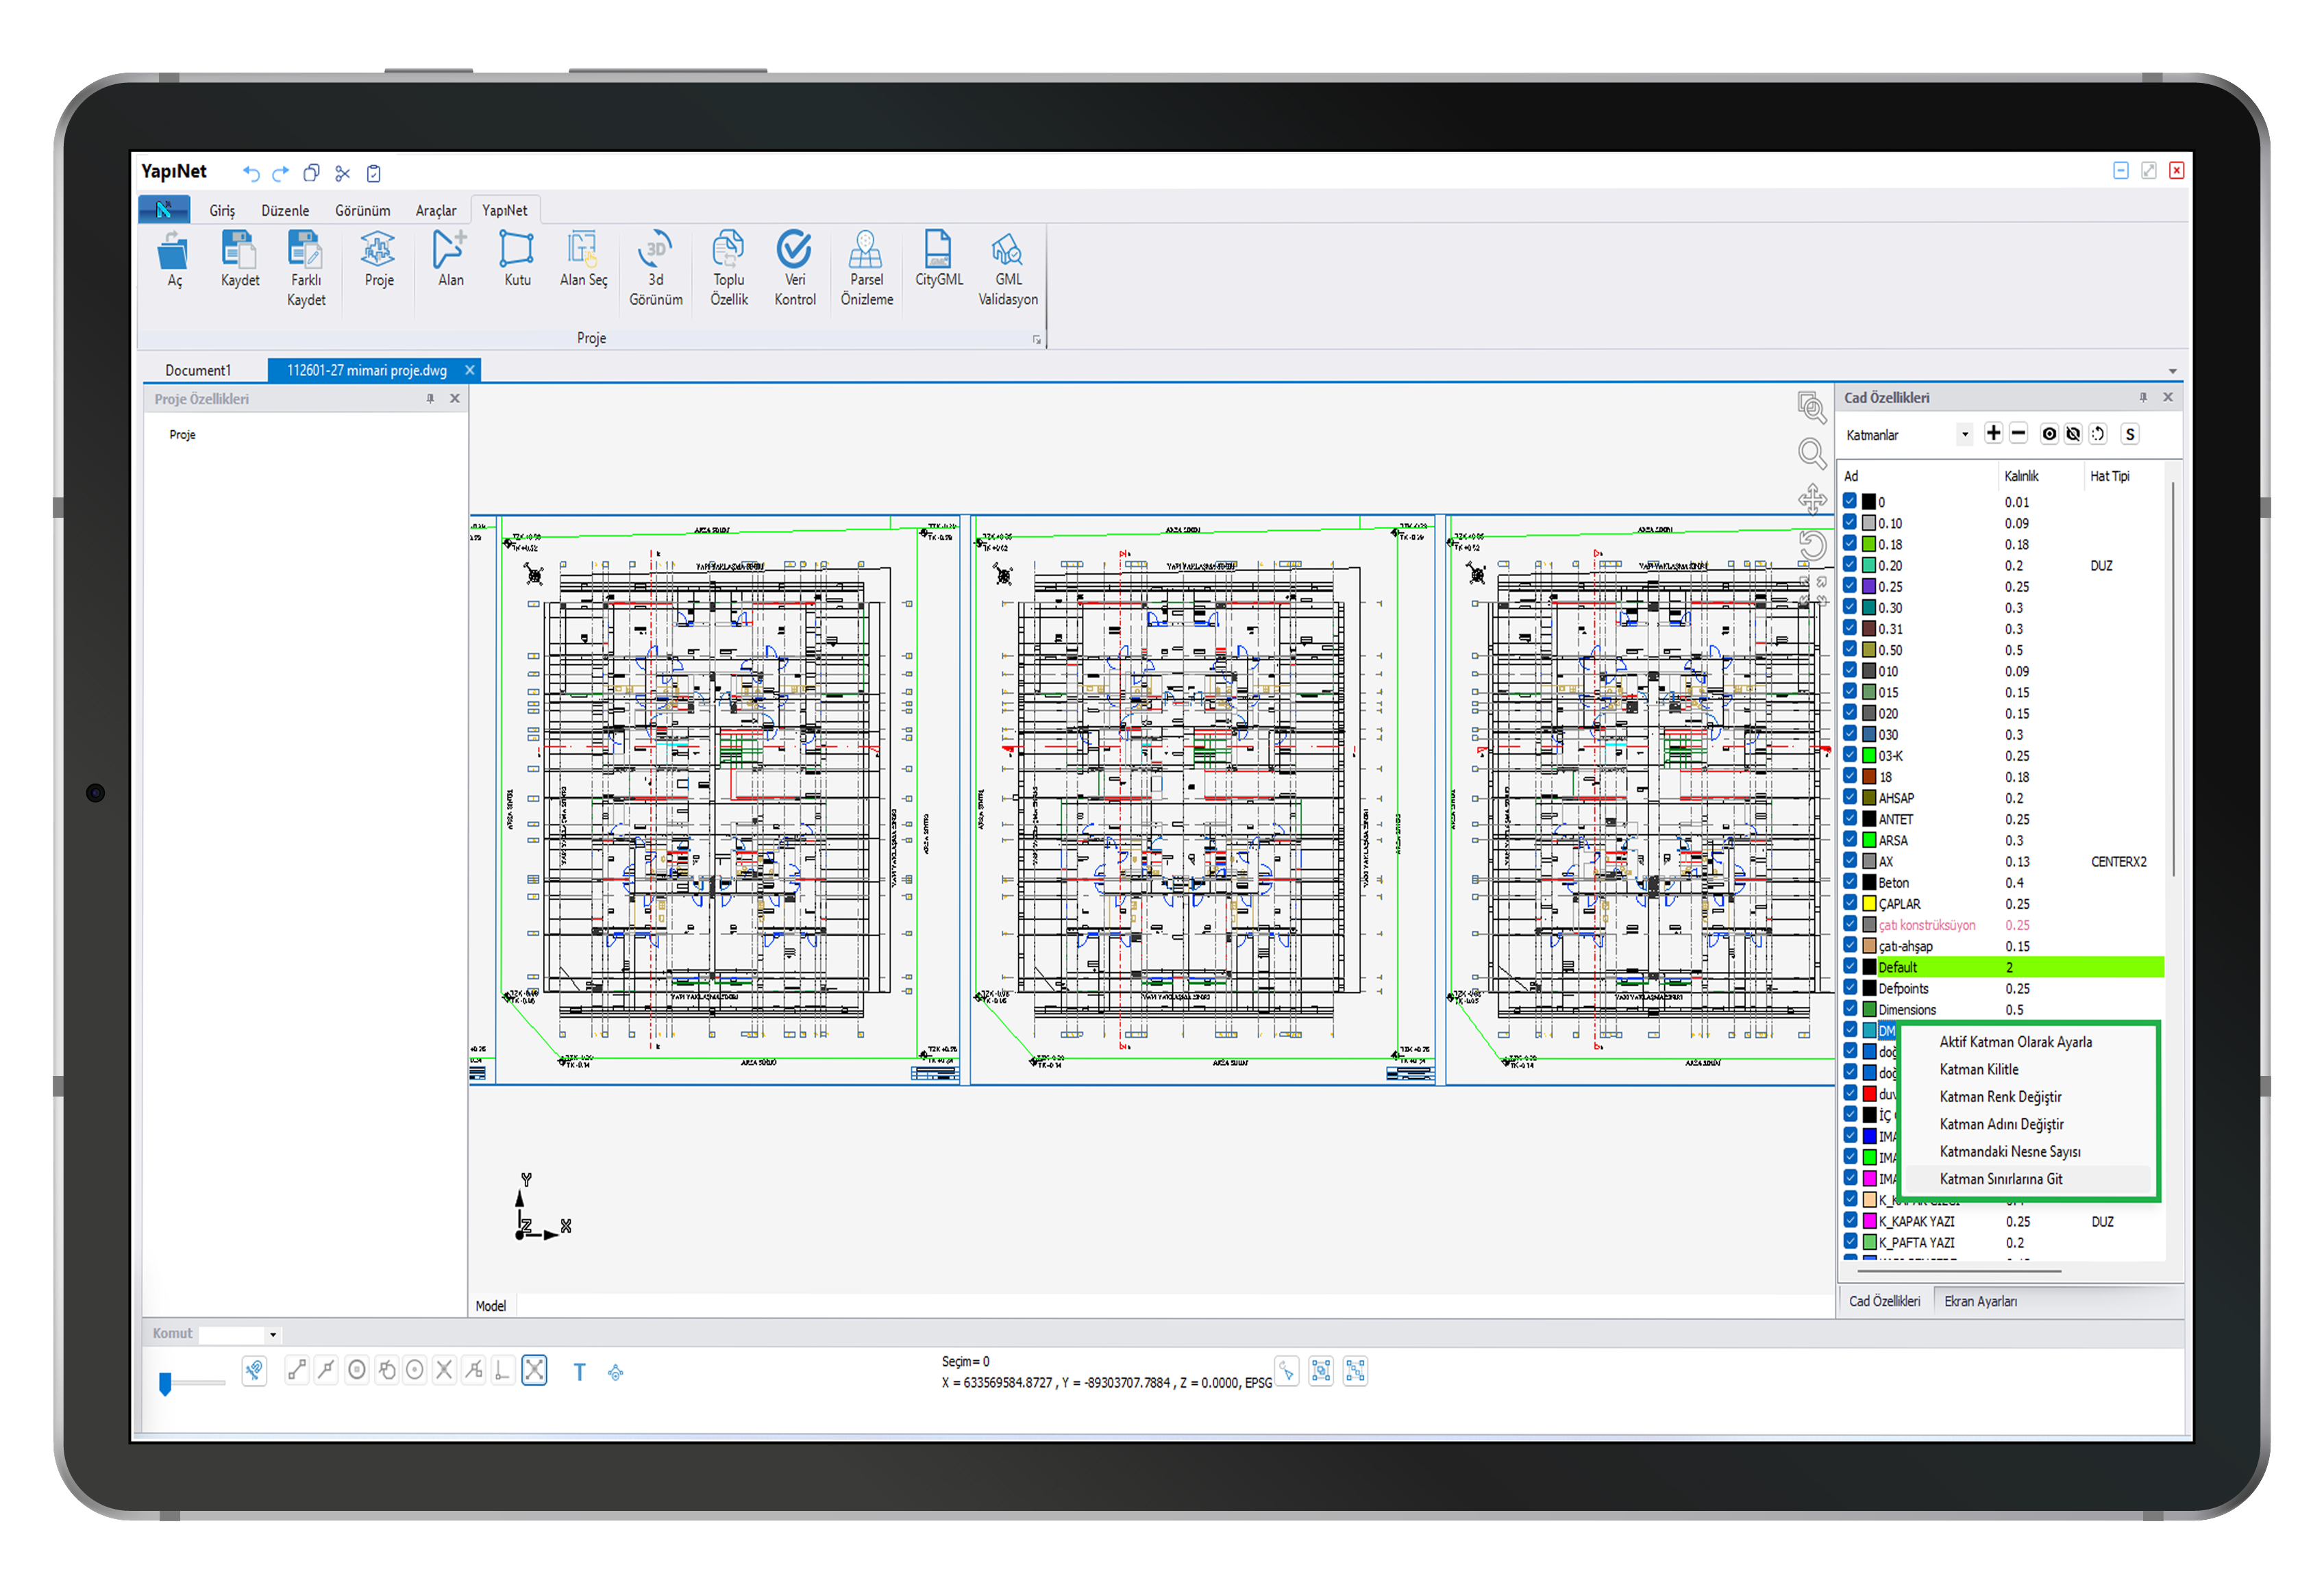Close the 112601-27 mimari proje.dwg tab
Image resolution: width=2324 pixels, height=1589 pixels.
(x=469, y=371)
